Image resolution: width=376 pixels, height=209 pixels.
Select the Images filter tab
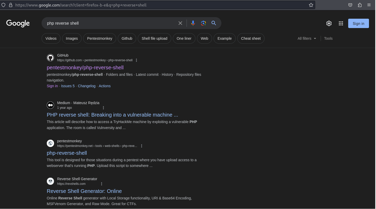[x=72, y=38]
